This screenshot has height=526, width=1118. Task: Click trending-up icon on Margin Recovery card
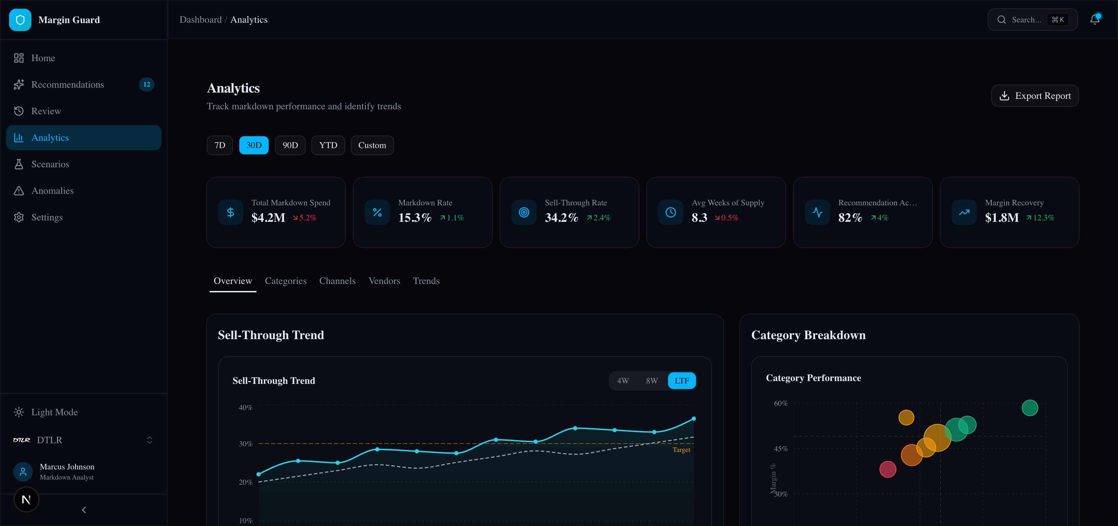(964, 212)
